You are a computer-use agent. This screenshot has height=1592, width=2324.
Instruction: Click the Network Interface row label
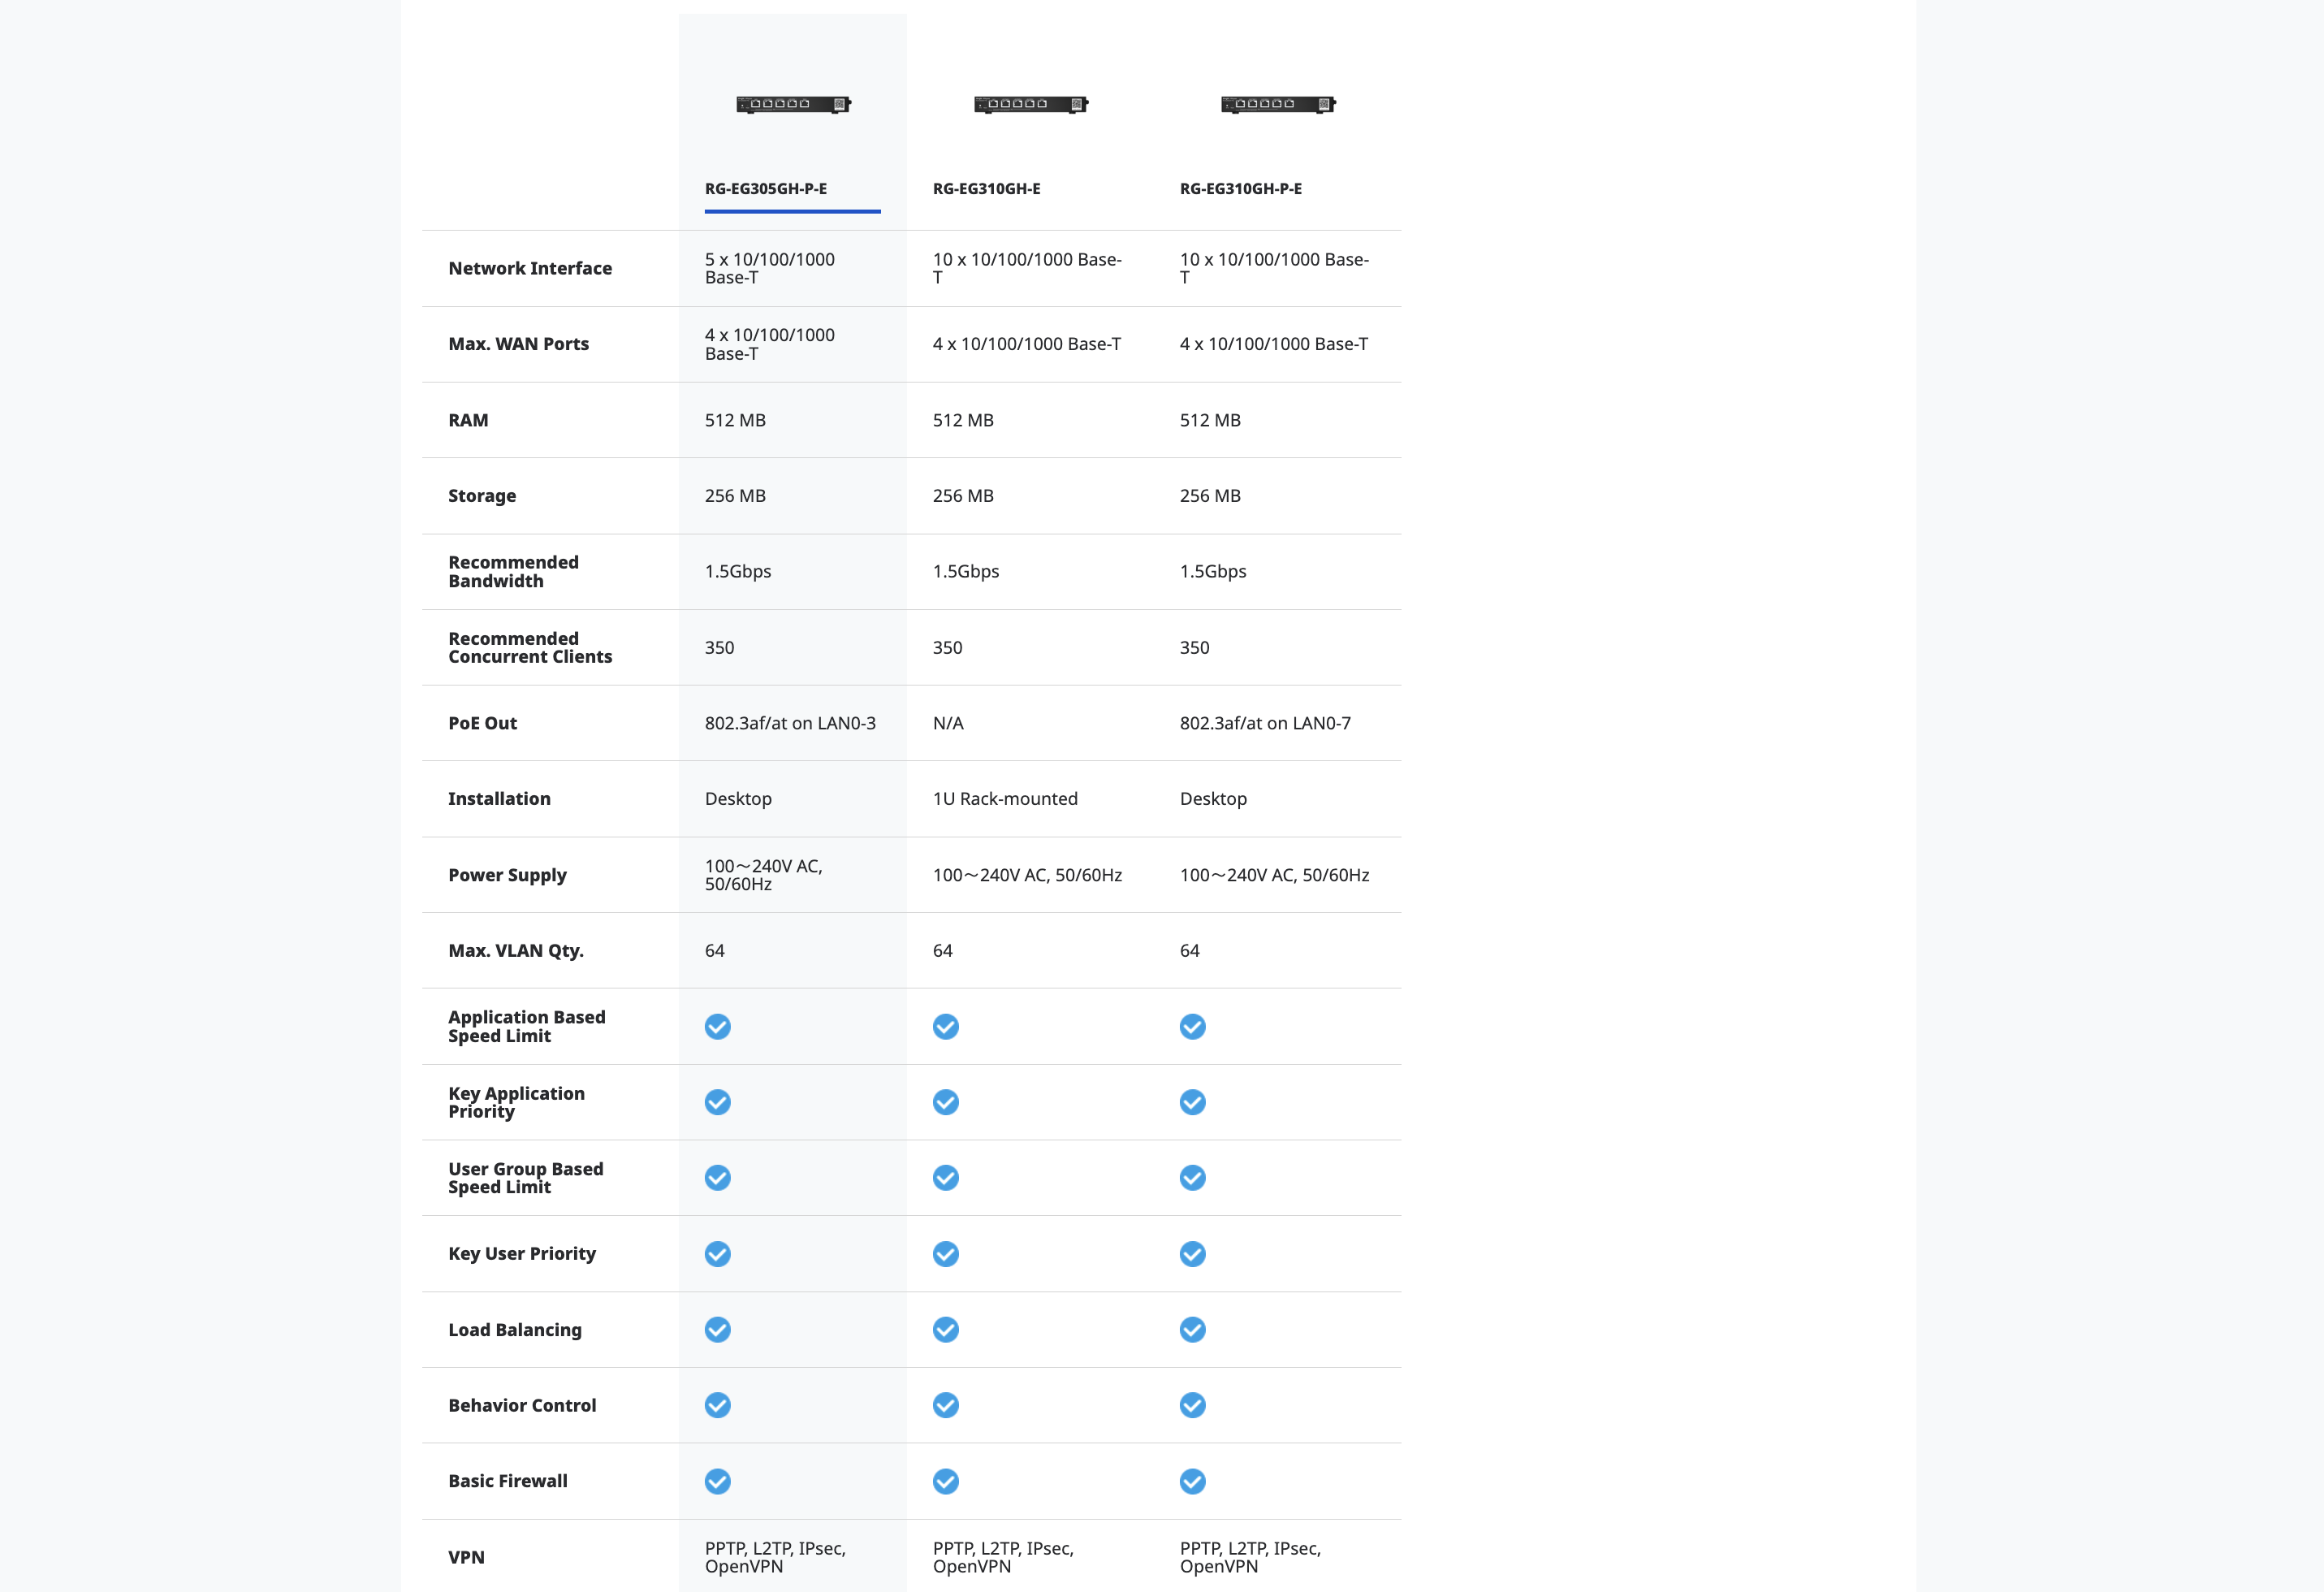pyautogui.click(x=530, y=268)
